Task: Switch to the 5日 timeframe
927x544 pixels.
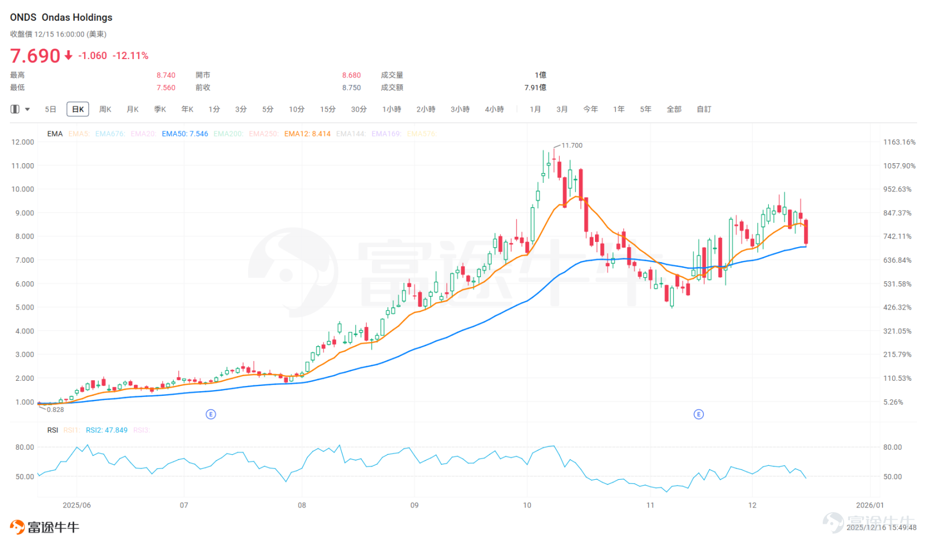Action: (50, 109)
